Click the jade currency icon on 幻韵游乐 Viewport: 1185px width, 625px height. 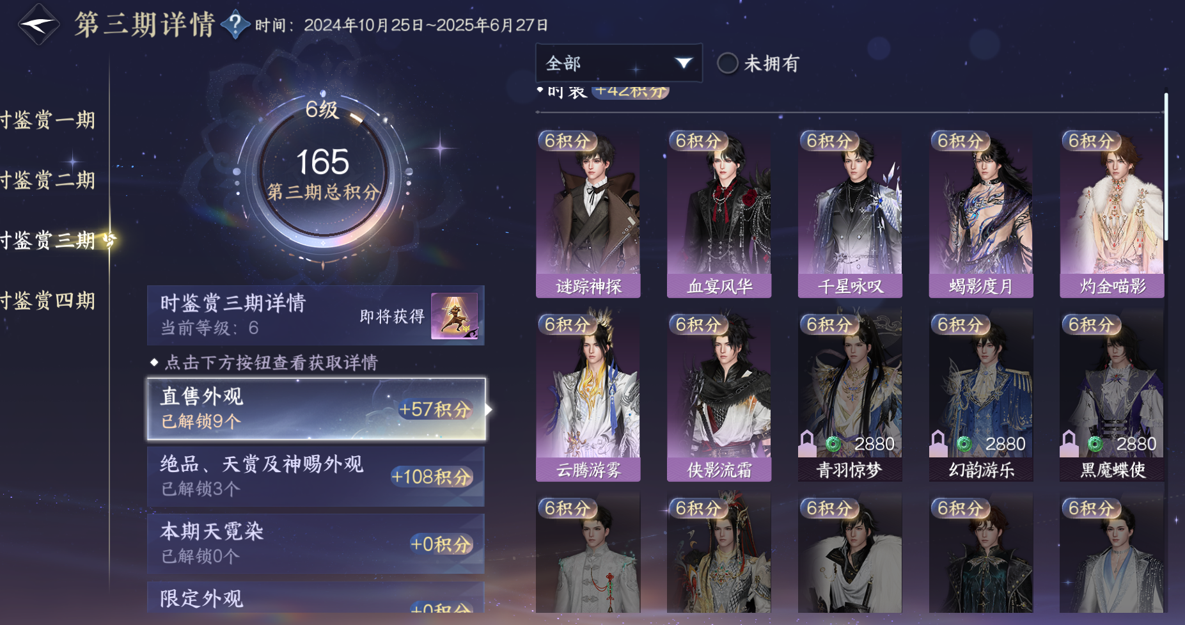pyautogui.click(x=964, y=443)
